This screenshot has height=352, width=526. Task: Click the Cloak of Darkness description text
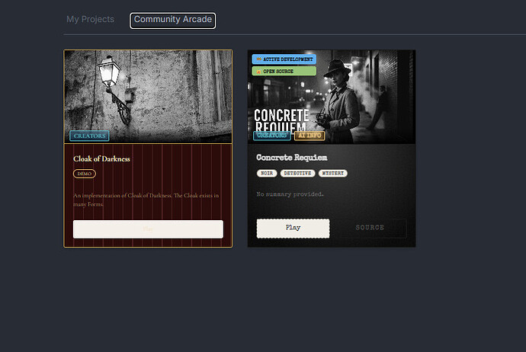145,200
